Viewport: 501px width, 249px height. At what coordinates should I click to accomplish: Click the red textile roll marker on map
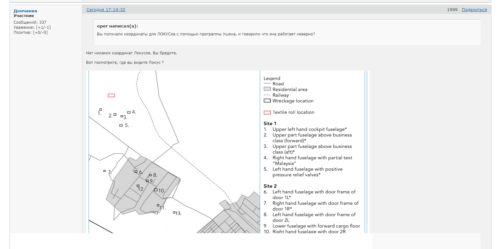click(x=111, y=95)
